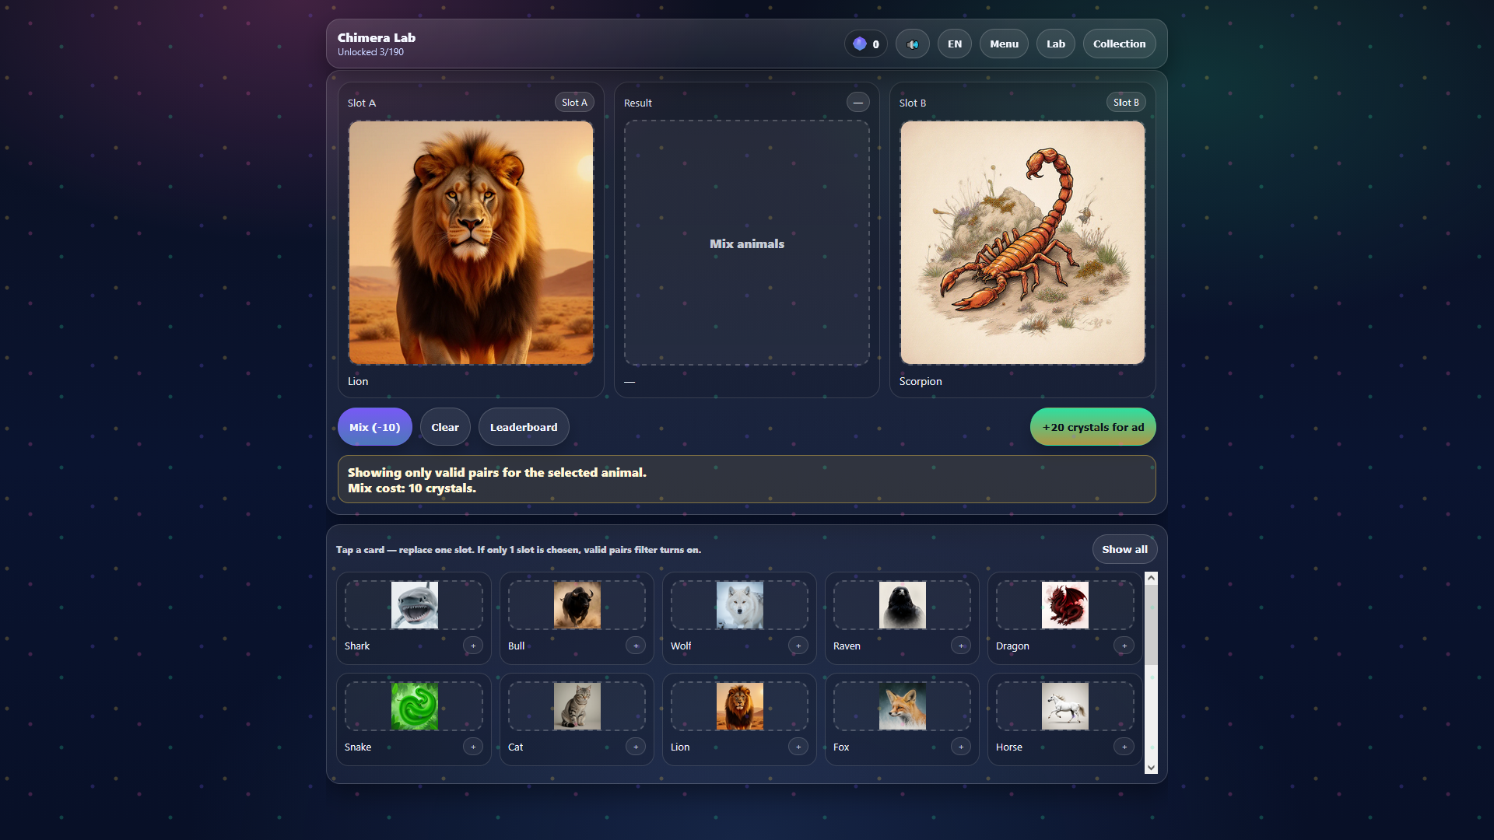Switch to the Collection tab
This screenshot has width=1494, height=840.
coord(1119,44)
